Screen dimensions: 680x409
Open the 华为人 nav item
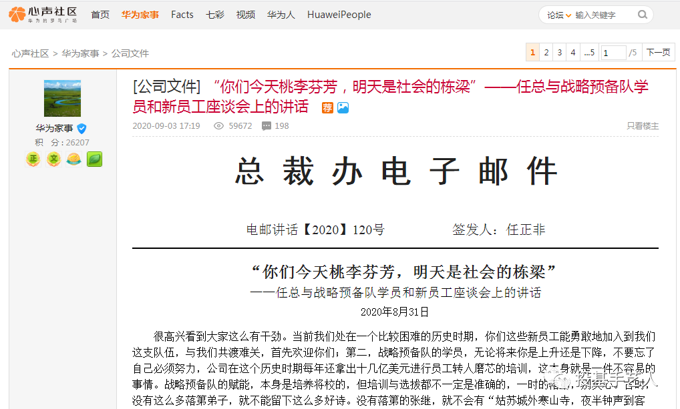click(281, 15)
